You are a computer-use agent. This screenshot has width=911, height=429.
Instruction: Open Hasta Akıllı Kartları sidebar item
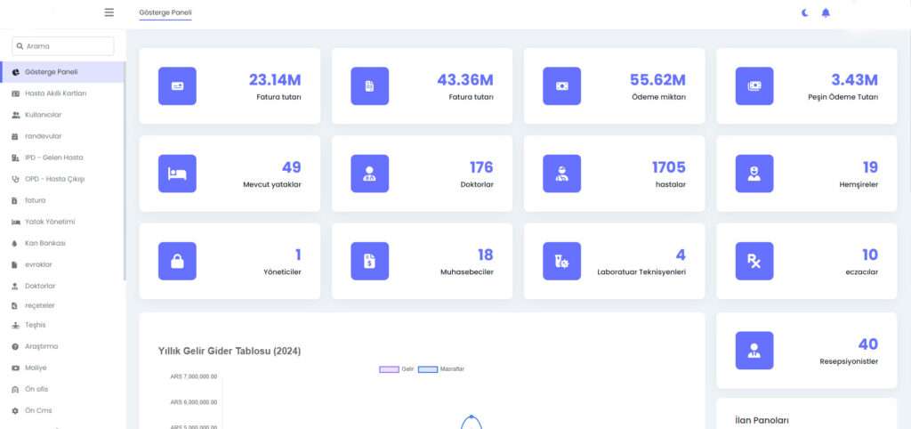[x=55, y=93]
